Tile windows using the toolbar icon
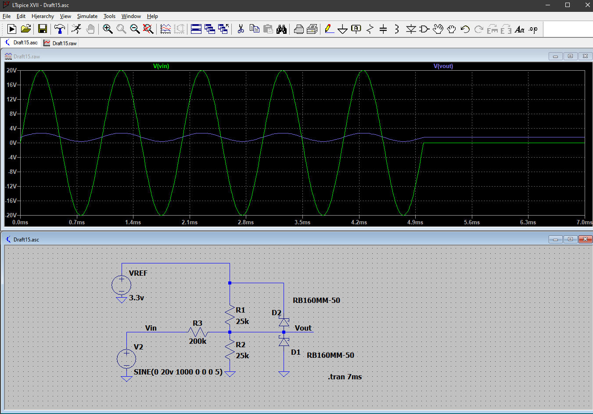Image resolution: width=593 pixels, height=414 pixels. click(196, 29)
